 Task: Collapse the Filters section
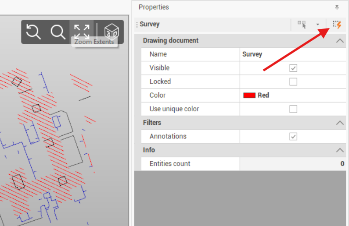click(x=340, y=123)
